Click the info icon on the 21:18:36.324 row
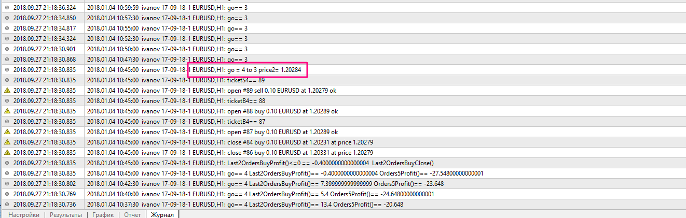The image size is (686, 218). point(7,8)
